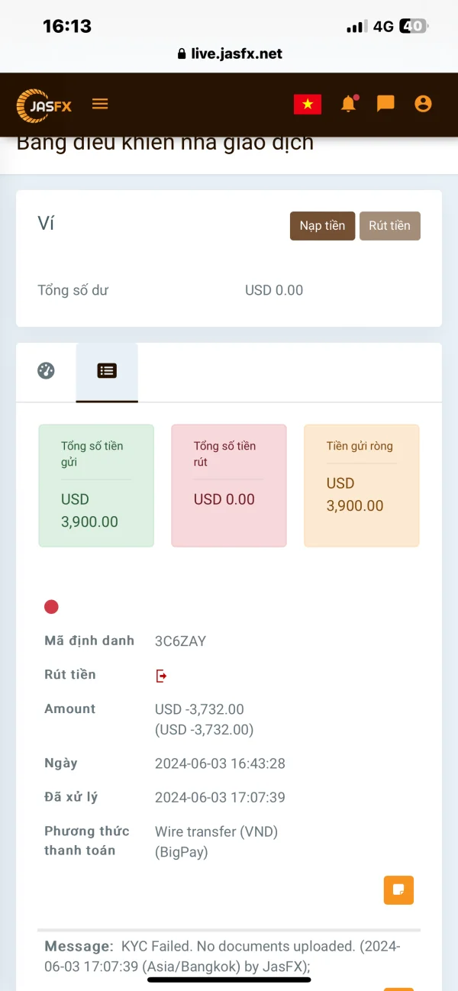Open the chat messages icon
This screenshot has height=991, width=458.
point(385,104)
